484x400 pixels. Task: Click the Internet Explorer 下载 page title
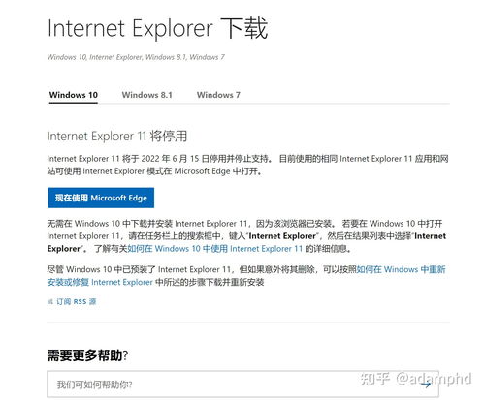pyautogui.click(x=158, y=28)
